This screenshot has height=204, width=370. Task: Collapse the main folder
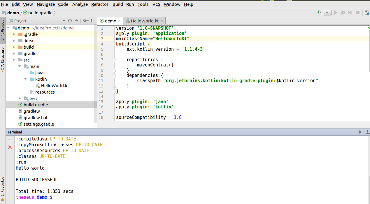click(x=20, y=66)
